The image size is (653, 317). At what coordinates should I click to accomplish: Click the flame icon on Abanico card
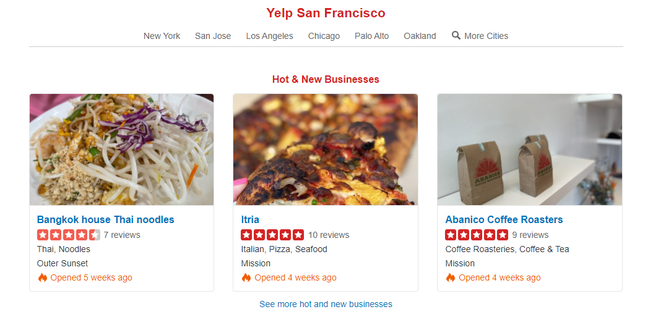(x=451, y=278)
